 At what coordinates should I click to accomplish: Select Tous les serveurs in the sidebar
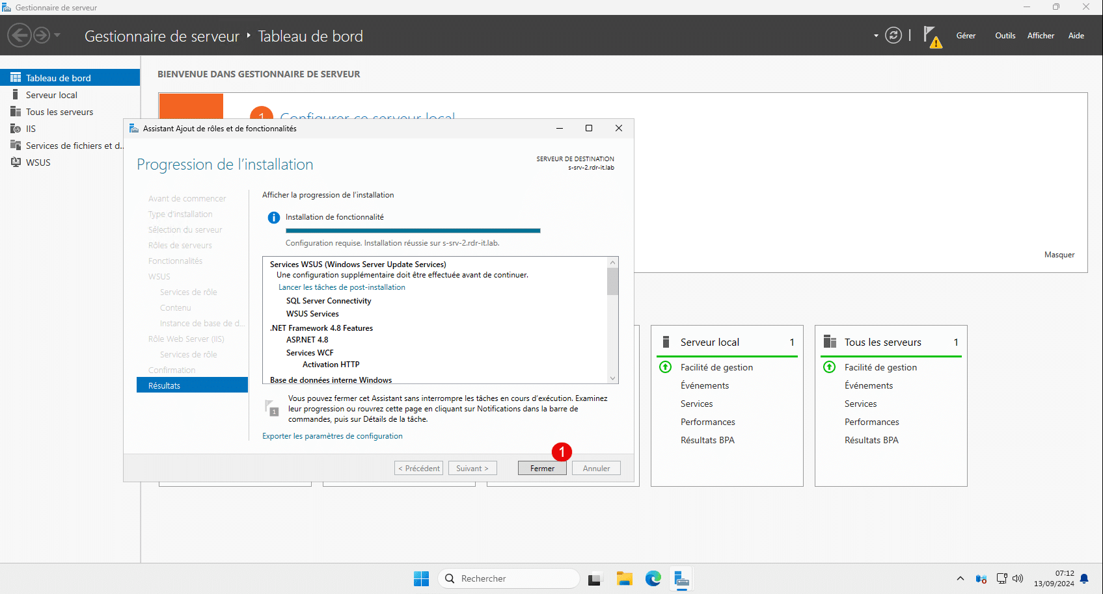click(70, 112)
